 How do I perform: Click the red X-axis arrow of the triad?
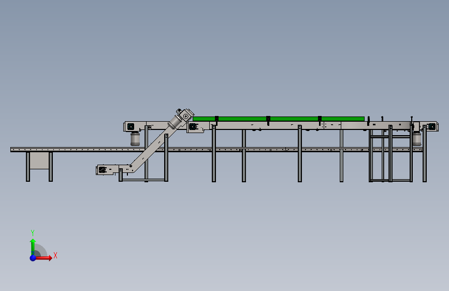[44, 258]
